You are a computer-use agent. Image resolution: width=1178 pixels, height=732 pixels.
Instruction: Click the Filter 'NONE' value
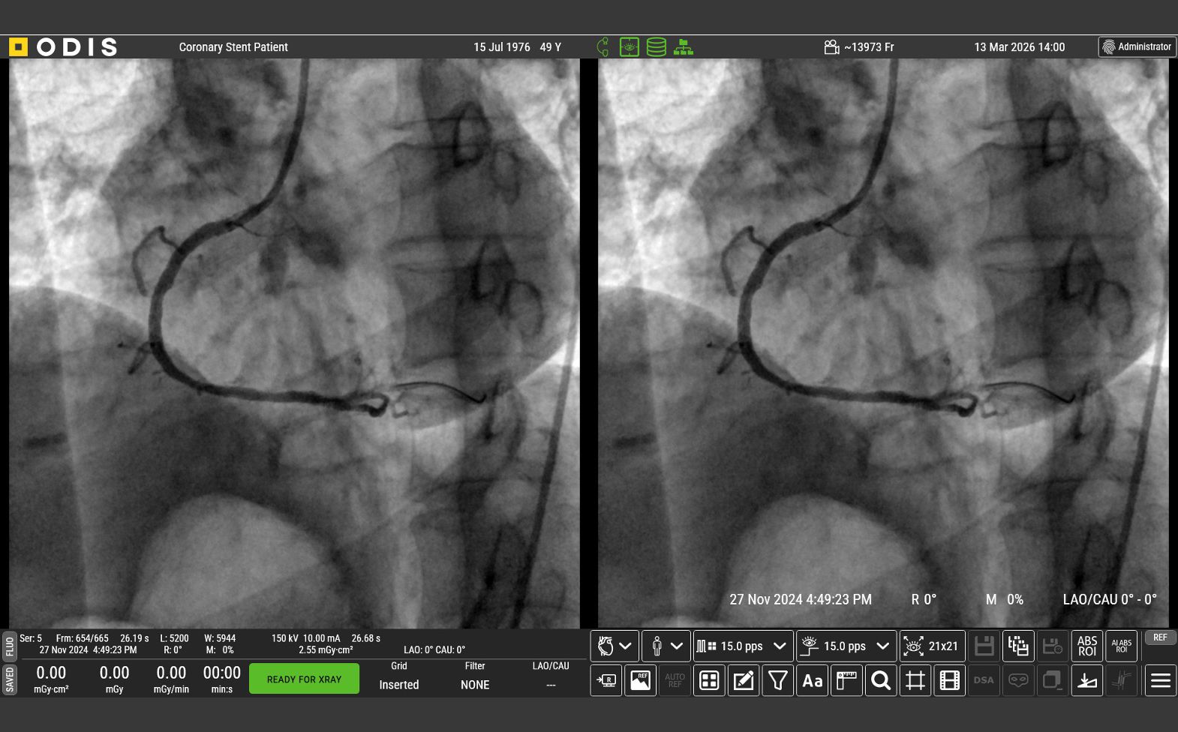click(475, 685)
